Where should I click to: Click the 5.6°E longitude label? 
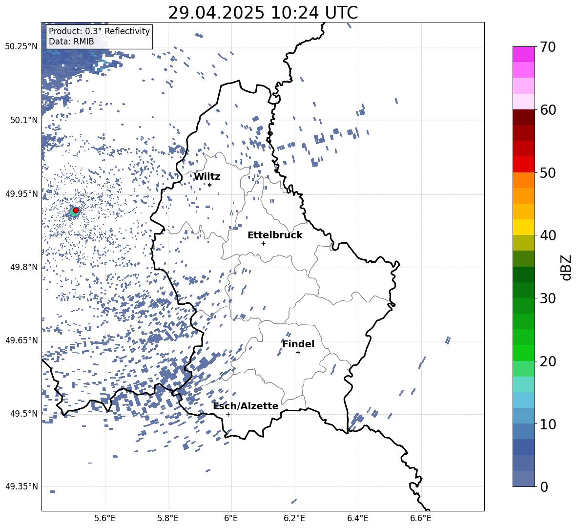point(105,518)
